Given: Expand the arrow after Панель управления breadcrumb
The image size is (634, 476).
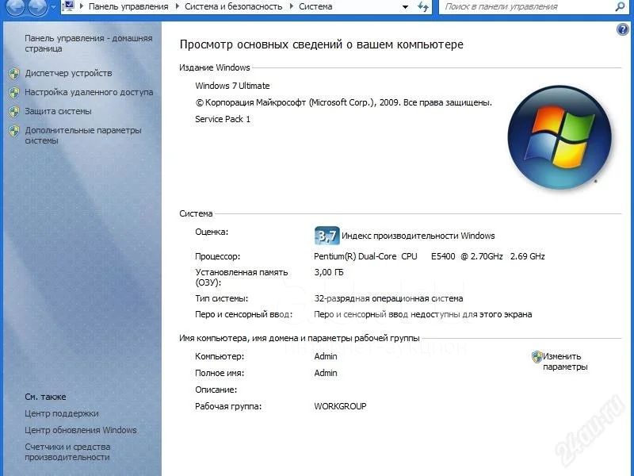Looking at the screenshot, I should click(177, 6).
